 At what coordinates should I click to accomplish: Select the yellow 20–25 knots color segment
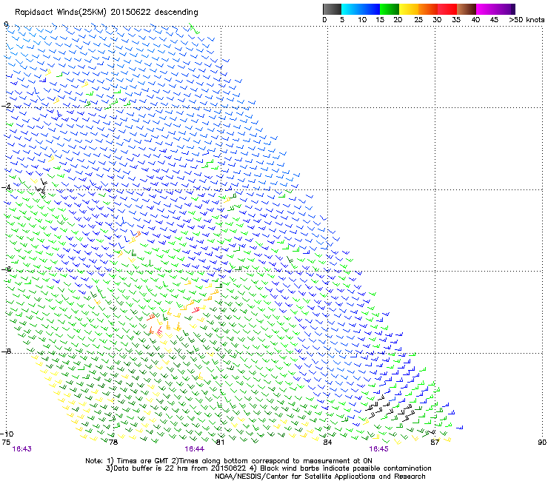409,9
